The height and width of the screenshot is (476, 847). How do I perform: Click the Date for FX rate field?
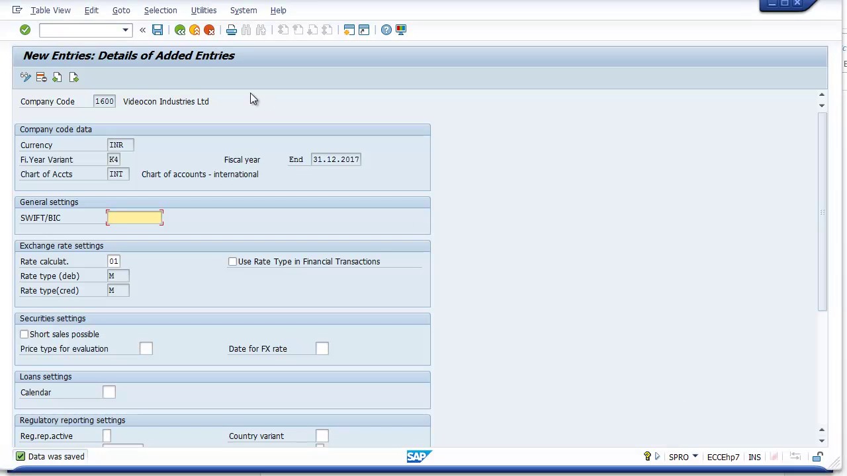pos(322,348)
